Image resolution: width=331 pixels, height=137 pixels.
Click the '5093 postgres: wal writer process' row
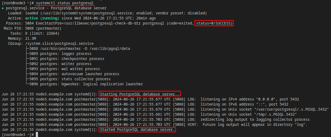[x=65, y=69]
